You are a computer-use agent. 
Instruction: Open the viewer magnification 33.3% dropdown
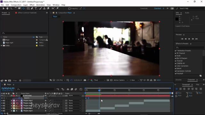point(61,80)
